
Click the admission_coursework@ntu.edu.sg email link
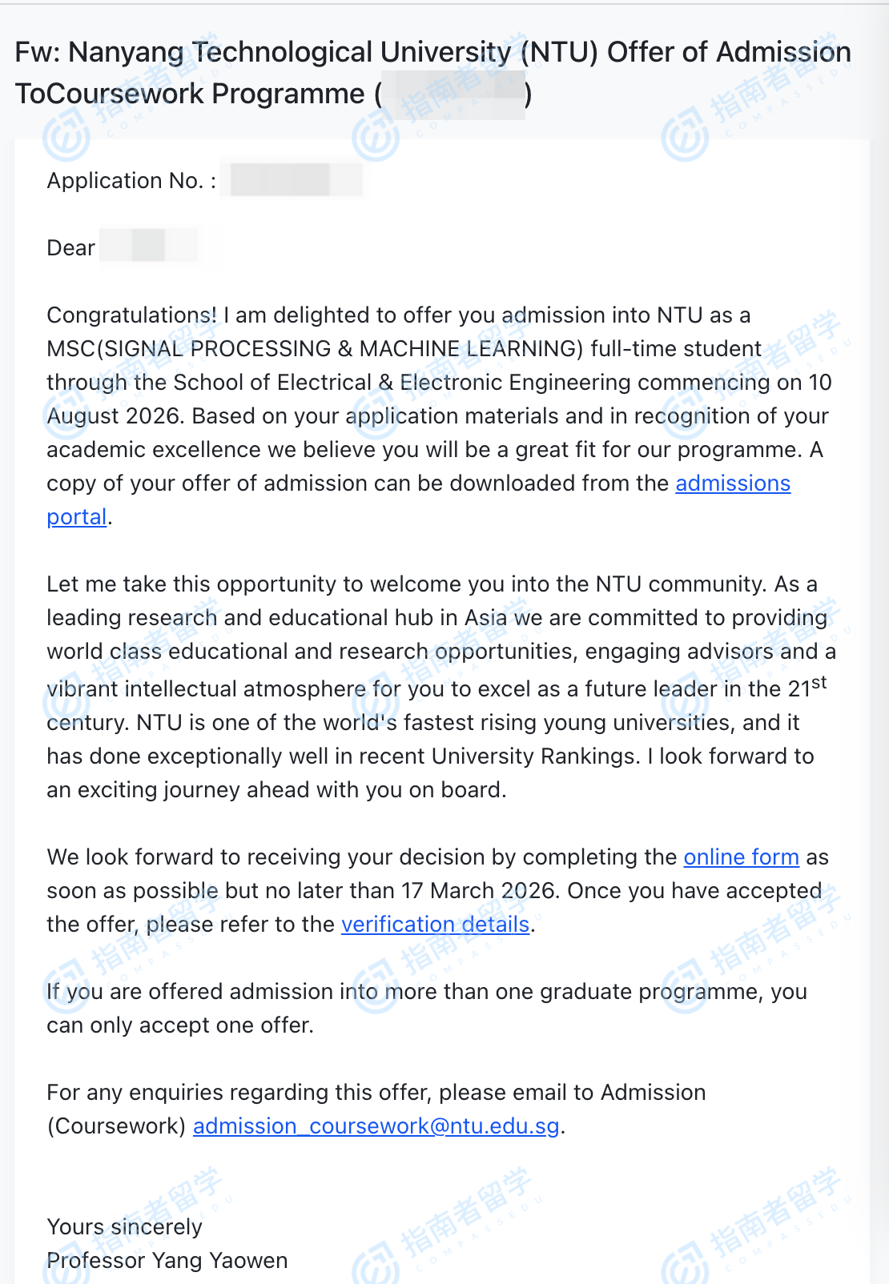click(x=376, y=1126)
